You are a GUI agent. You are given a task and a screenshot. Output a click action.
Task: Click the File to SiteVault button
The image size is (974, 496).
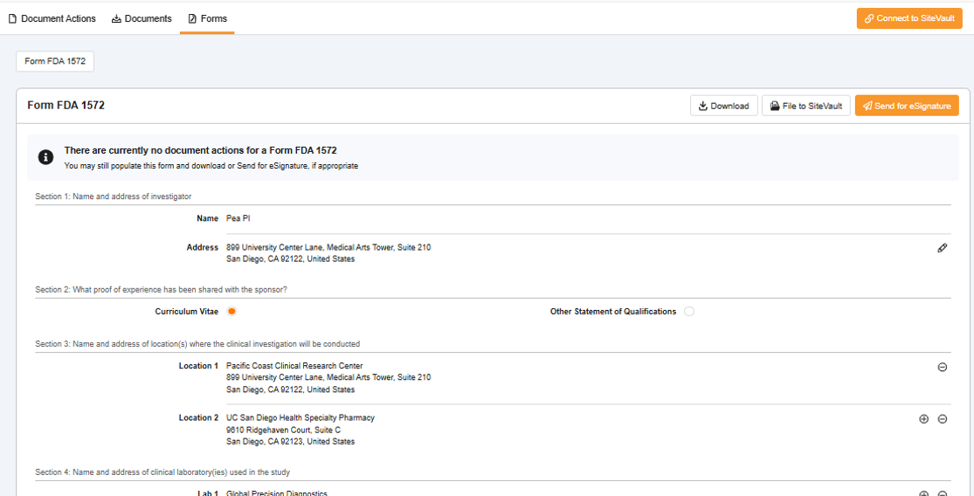(x=805, y=106)
